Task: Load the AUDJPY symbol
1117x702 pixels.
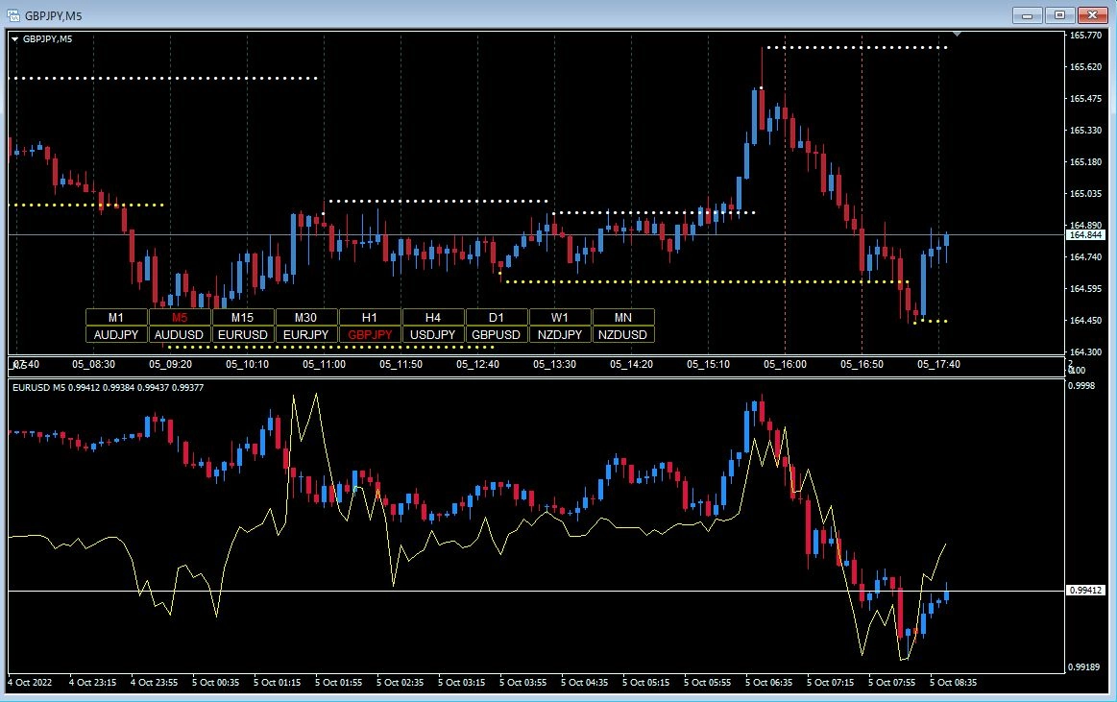Action: coord(116,335)
